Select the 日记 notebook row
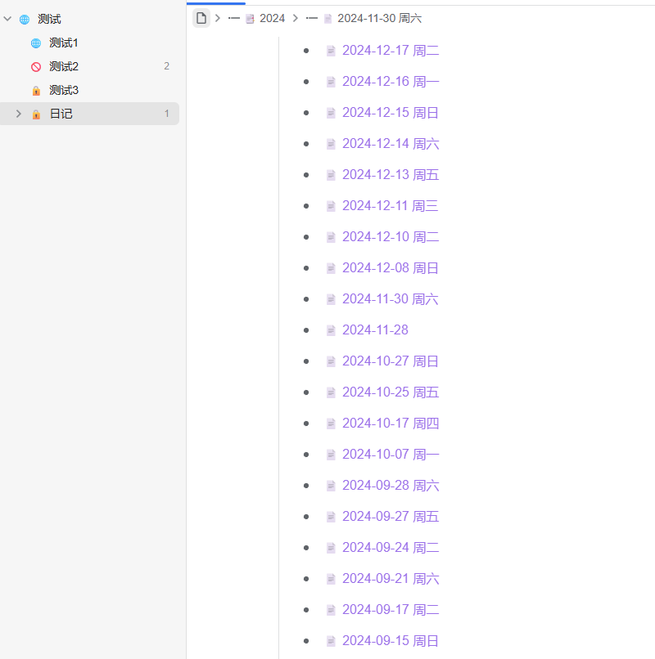Image resolution: width=655 pixels, height=659 pixels. pos(90,114)
